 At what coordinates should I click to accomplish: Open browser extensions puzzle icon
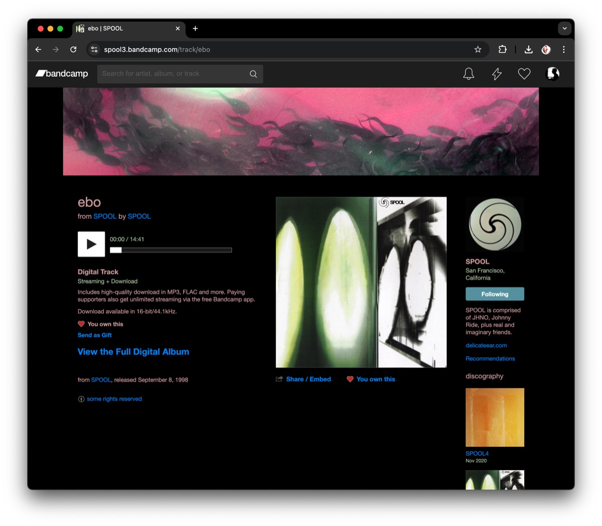pyautogui.click(x=502, y=49)
